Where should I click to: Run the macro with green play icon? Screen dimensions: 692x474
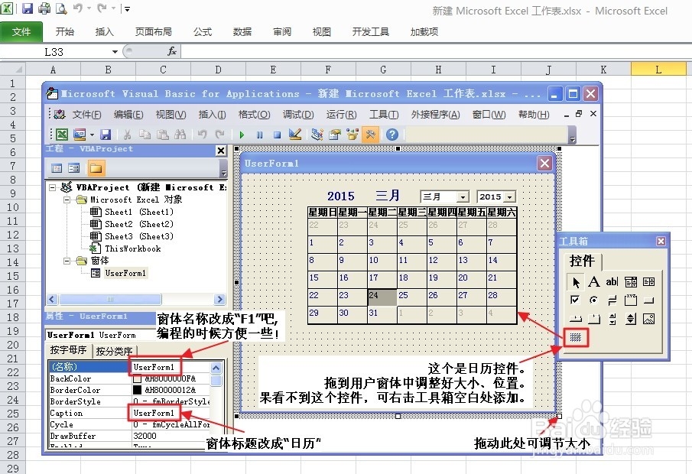pos(242,135)
